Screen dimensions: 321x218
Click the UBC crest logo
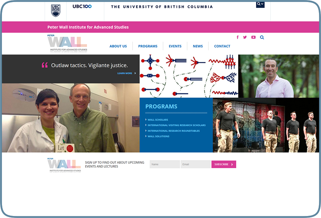point(55,11)
